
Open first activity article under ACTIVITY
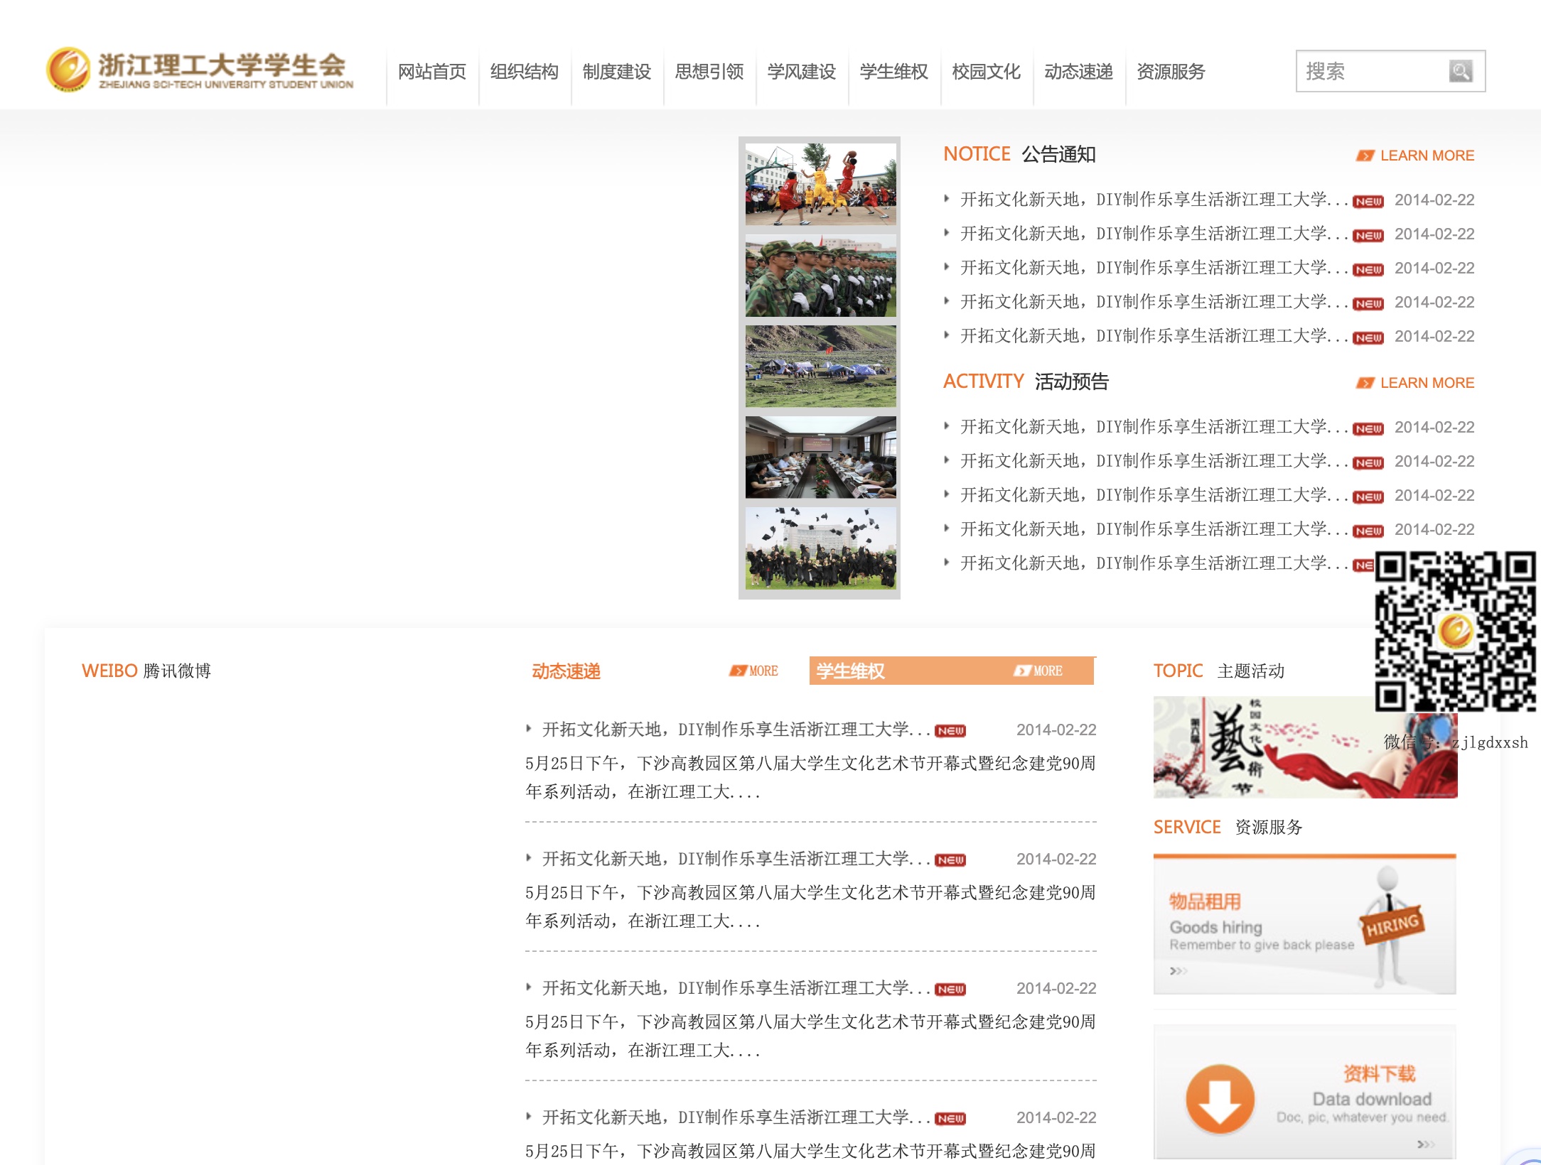coord(1154,427)
